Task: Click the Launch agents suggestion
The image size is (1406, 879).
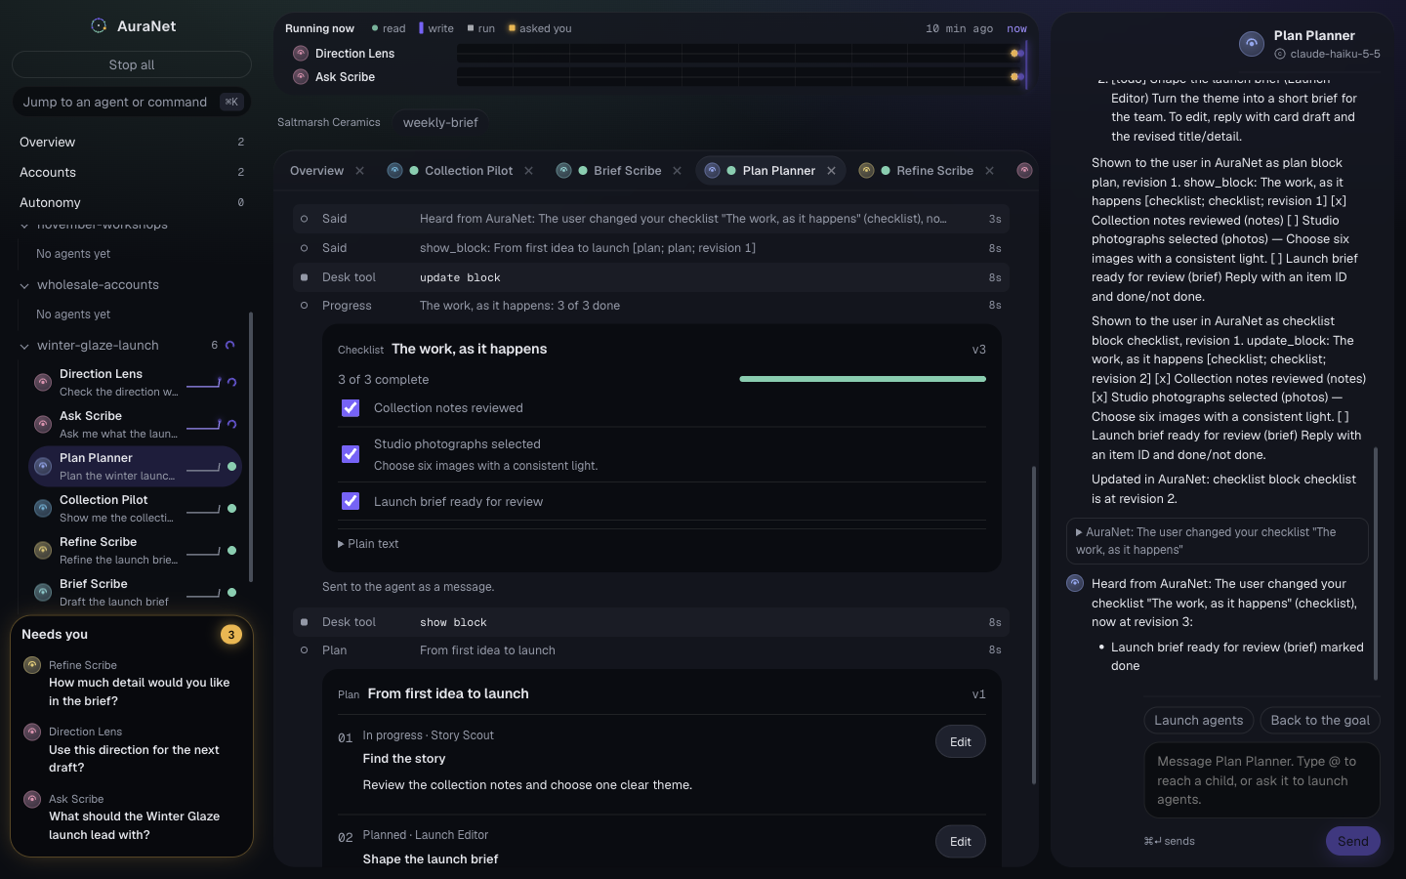Action: [x=1199, y=721]
